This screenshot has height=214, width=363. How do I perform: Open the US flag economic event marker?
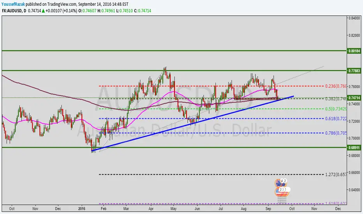[x=279, y=191]
